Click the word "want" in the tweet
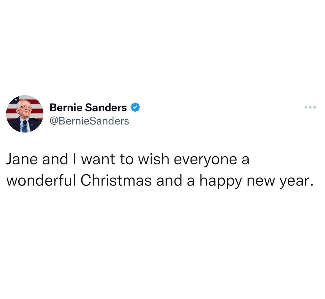This screenshot has height=299, width=325. pyautogui.click(x=98, y=160)
